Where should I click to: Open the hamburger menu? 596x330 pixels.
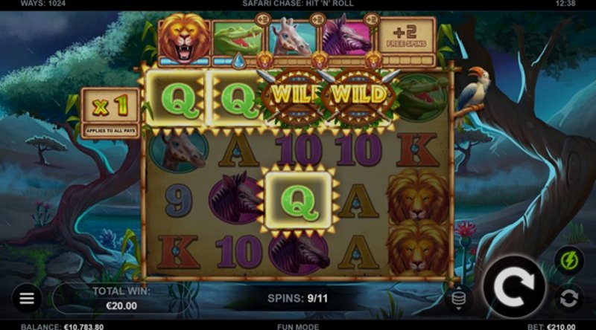(27, 298)
